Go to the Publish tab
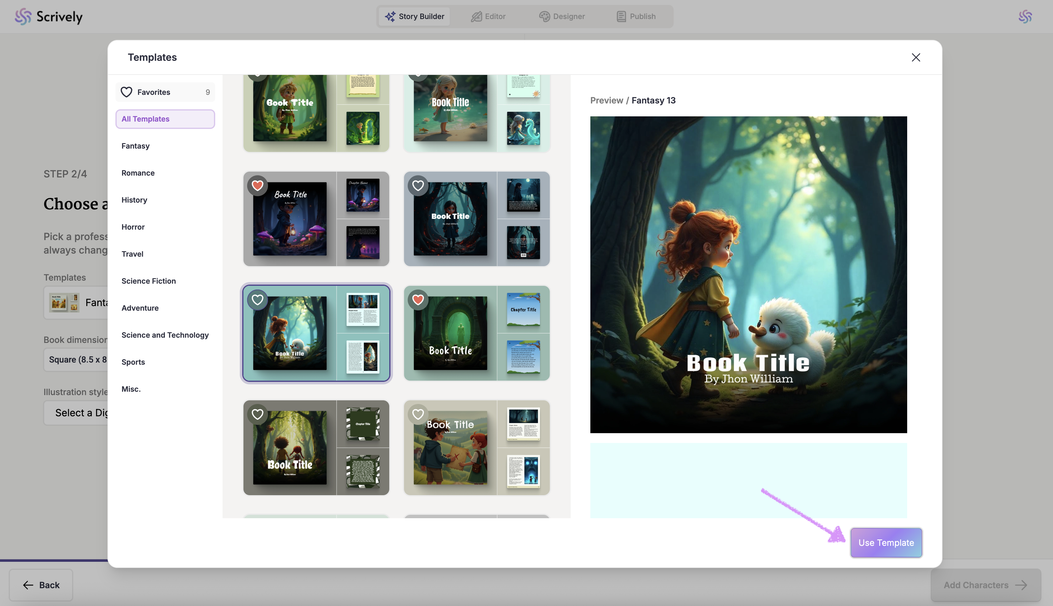 coord(636,17)
